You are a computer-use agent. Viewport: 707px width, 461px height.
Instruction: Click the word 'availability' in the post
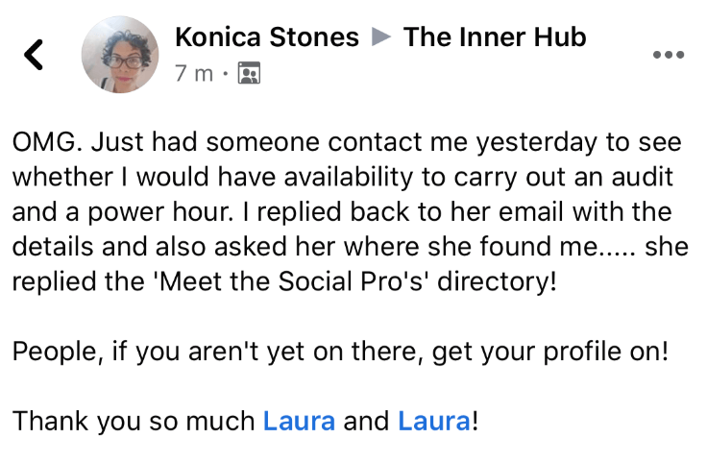pyautogui.click(x=348, y=177)
